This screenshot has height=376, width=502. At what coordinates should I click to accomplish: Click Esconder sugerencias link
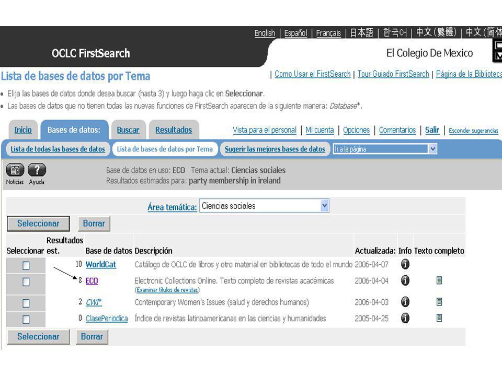tap(474, 131)
